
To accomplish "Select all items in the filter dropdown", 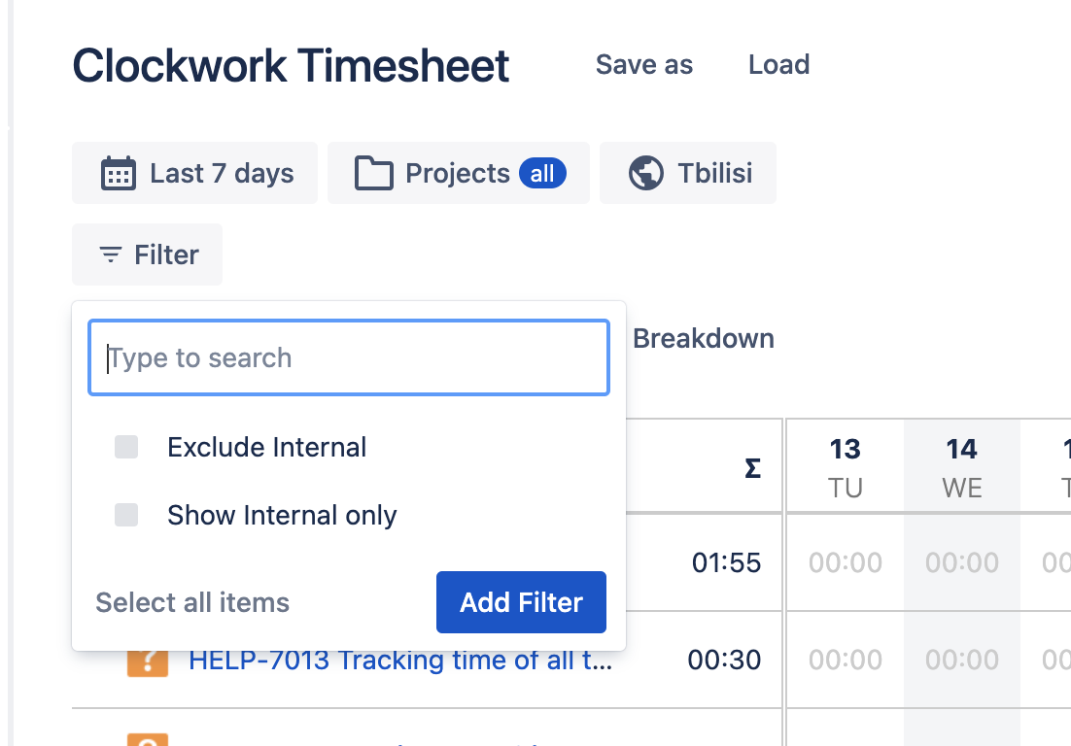I will (191, 602).
